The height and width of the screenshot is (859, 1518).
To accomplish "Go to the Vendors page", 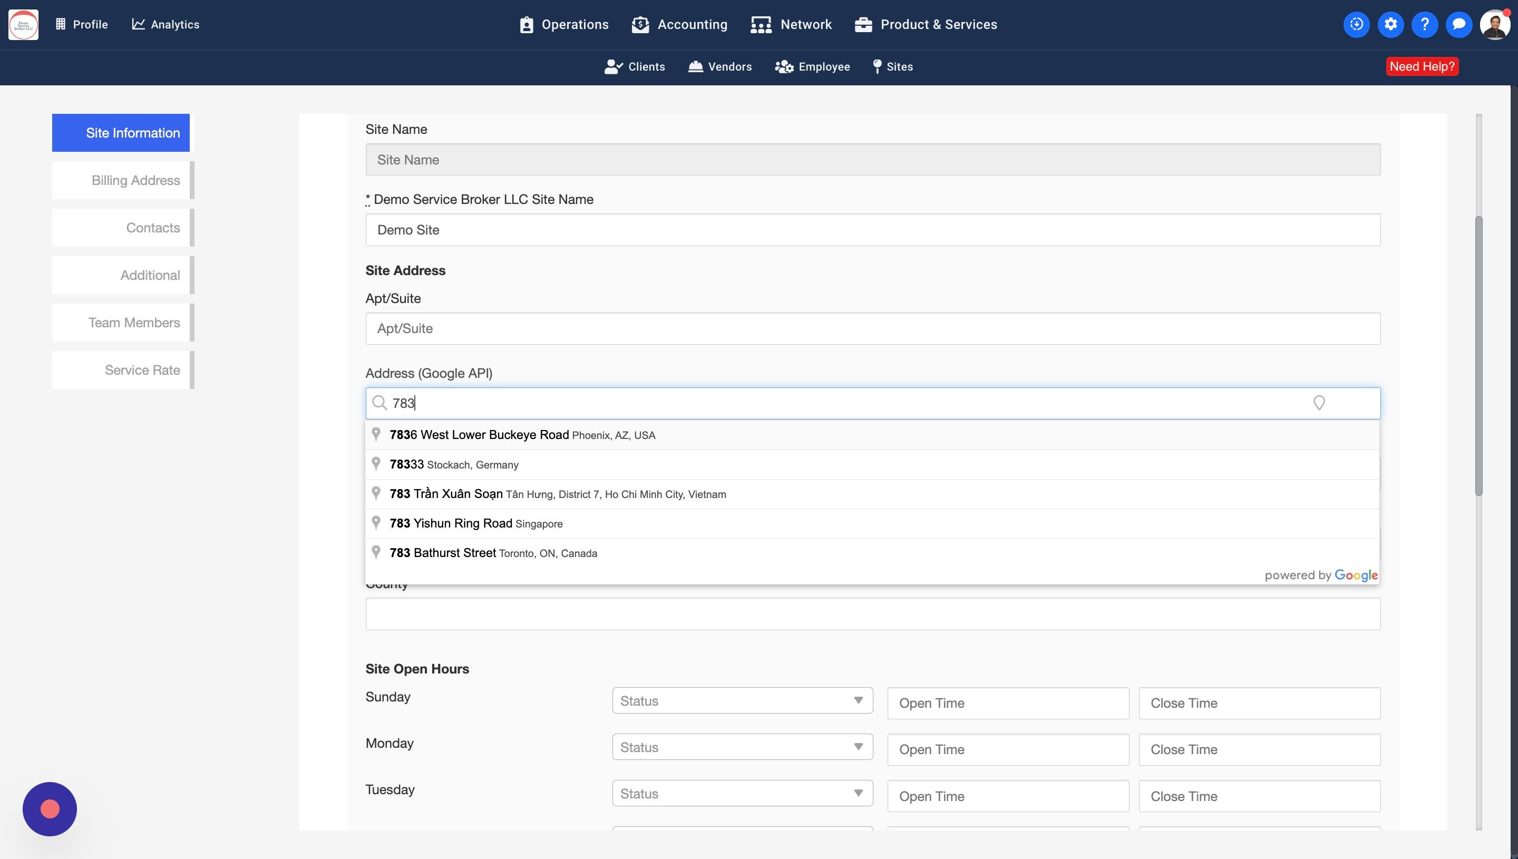I will [x=720, y=67].
